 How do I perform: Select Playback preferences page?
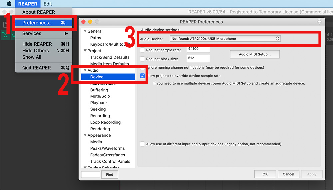click(x=99, y=103)
